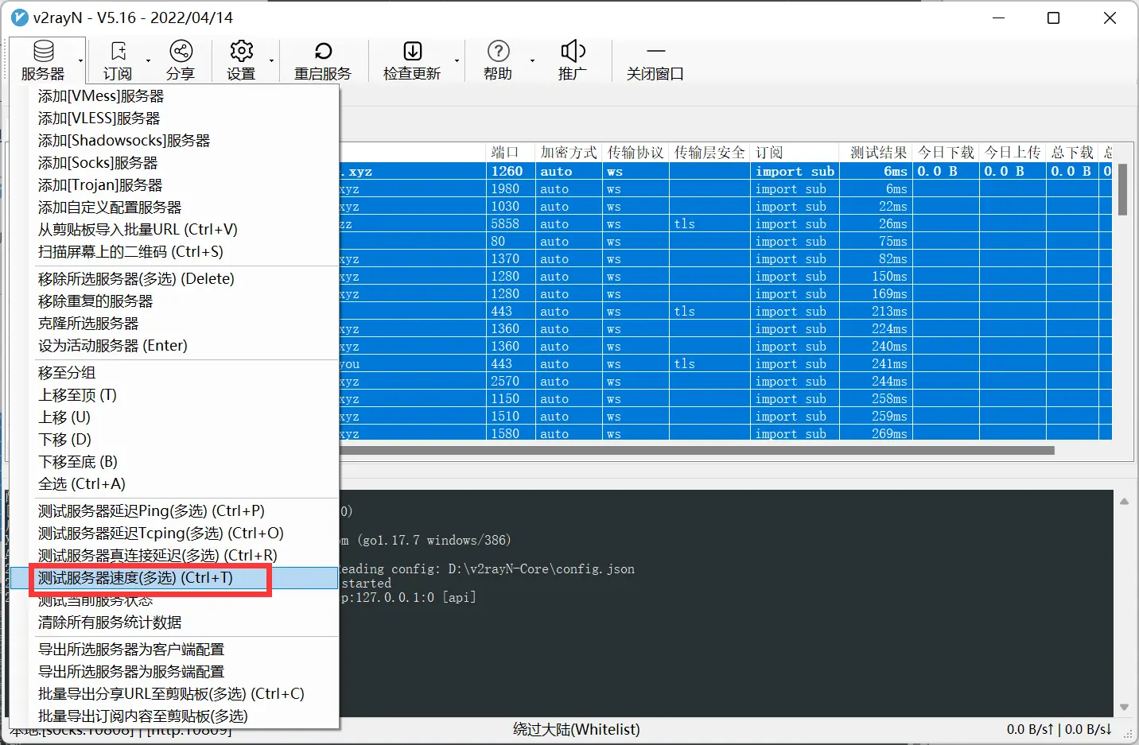Image resolution: width=1139 pixels, height=745 pixels.
Task: Click the 分享 share icon
Action: 181,52
